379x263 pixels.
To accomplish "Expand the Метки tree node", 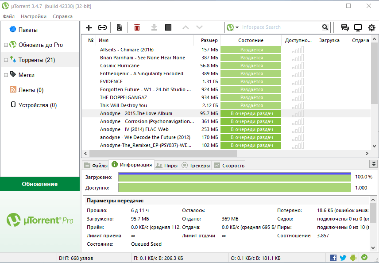I will [x=6, y=75].
